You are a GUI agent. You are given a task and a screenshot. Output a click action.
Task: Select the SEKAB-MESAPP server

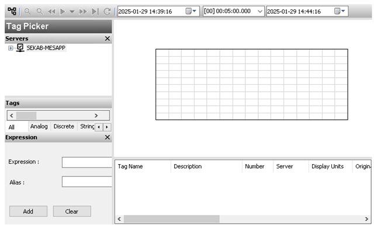coord(46,48)
